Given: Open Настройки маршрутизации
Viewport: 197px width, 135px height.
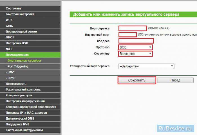Looking at the screenshot, I should point(30,101).
